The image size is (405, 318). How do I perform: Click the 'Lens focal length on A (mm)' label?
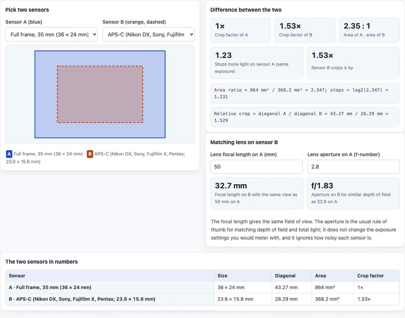pos(243,154)
